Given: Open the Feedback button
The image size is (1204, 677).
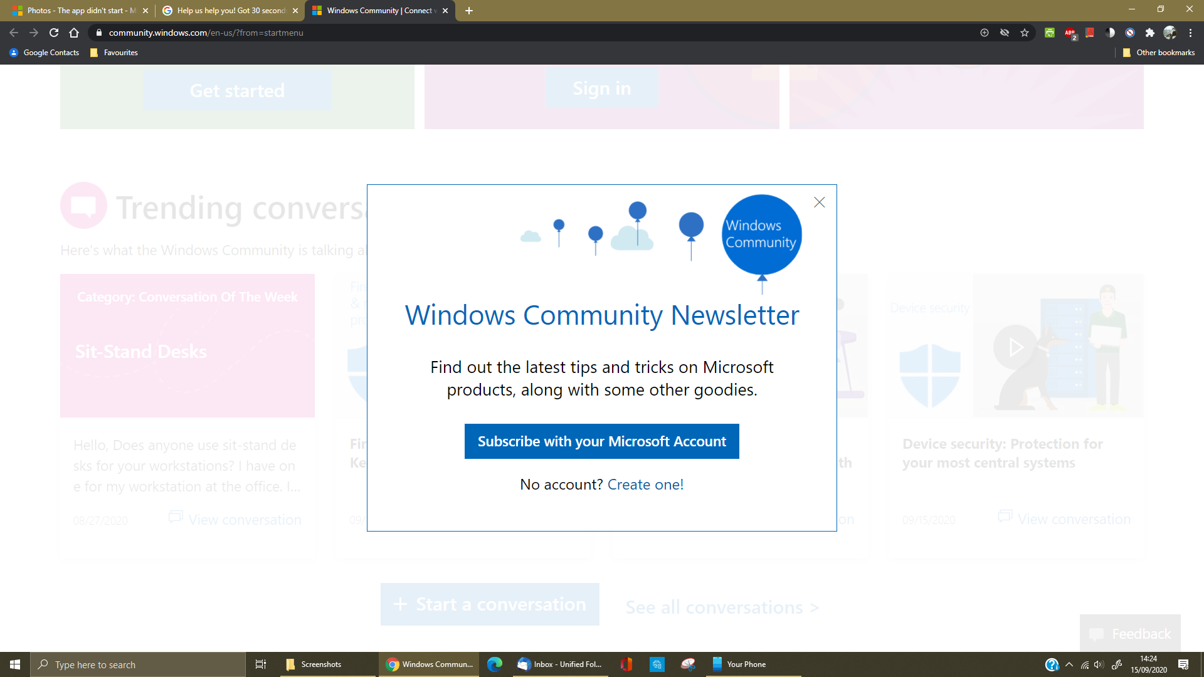Looking at the screenshot, I should point(1130,634).
